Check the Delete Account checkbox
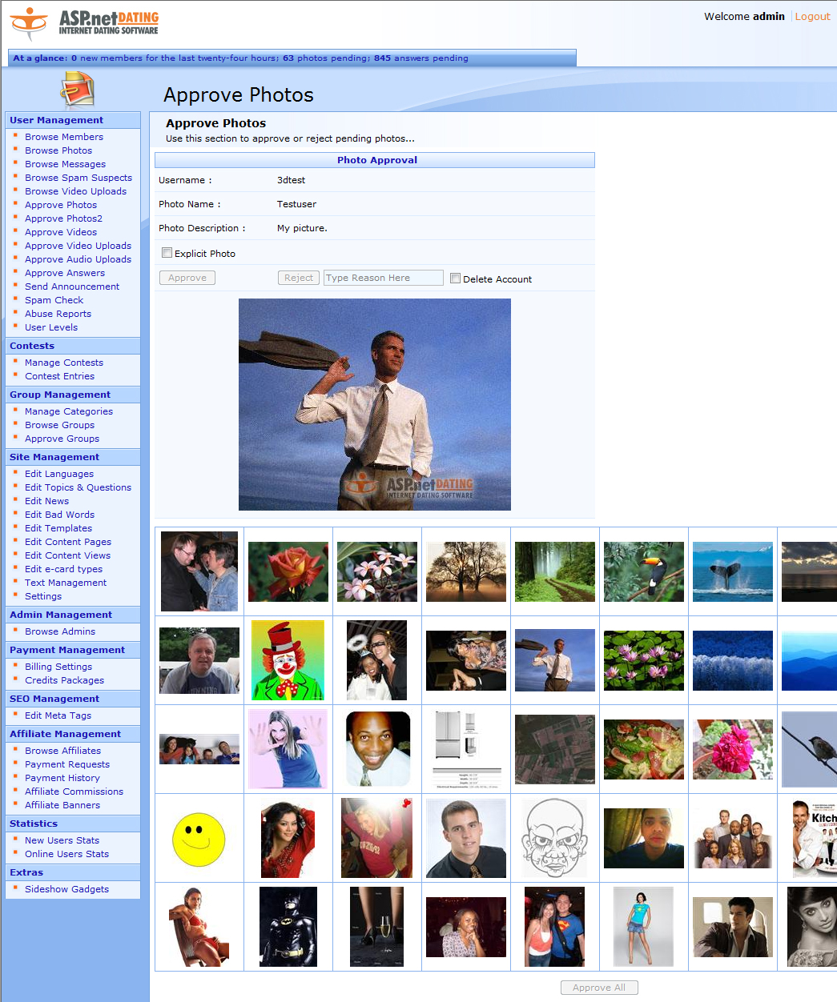Image resolution: width=837 pixels, height=1002 pixels. click(x=455, y=279)
